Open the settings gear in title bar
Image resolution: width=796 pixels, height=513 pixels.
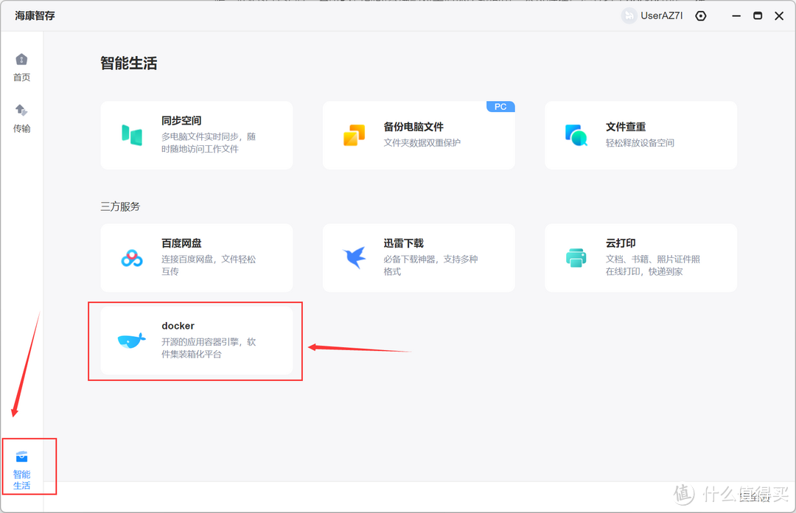tap(700, 15)
